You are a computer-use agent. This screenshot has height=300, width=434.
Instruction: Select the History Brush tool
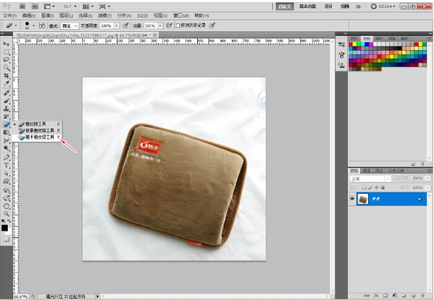coord(6,116)
